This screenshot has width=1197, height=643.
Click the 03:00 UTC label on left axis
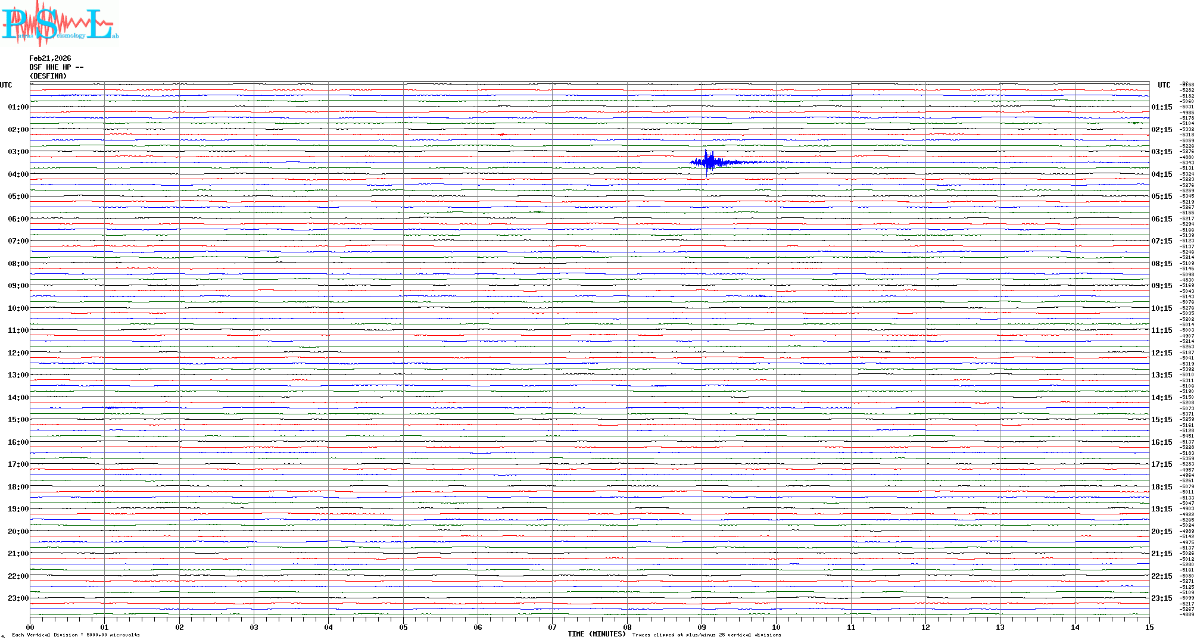[x=18, y=152]
